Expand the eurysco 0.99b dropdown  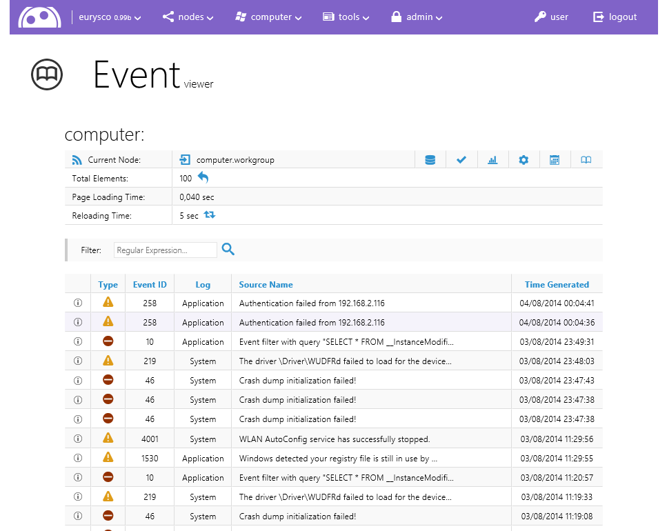click(x=110, y=17)
